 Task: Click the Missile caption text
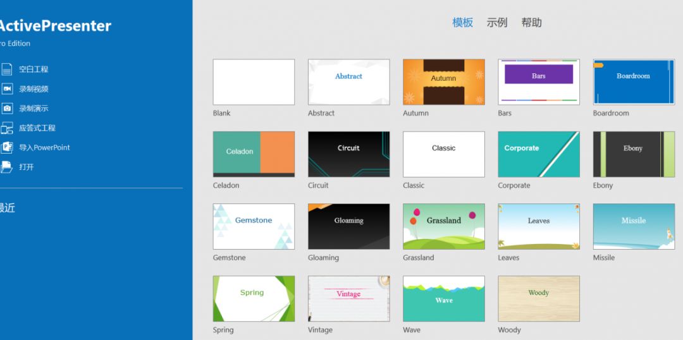tap(604, 258)
